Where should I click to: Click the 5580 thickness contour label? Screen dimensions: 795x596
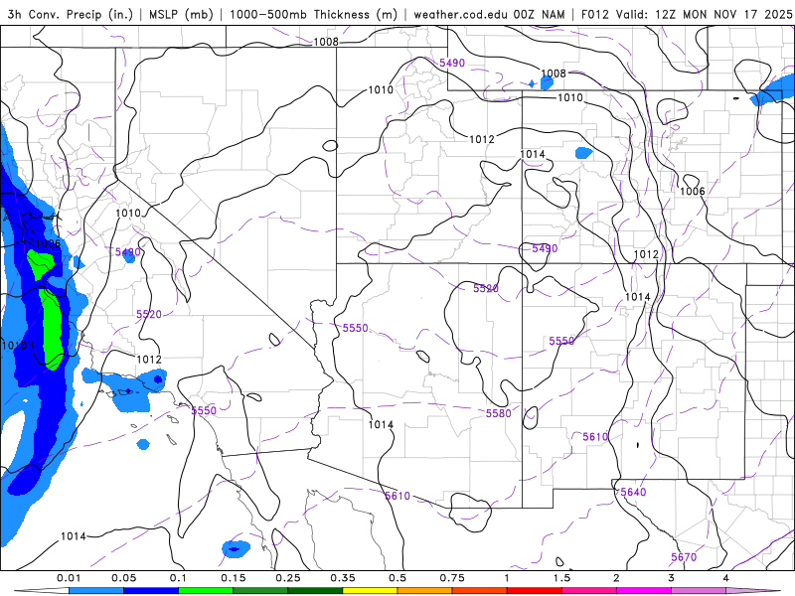coord(499,413)
